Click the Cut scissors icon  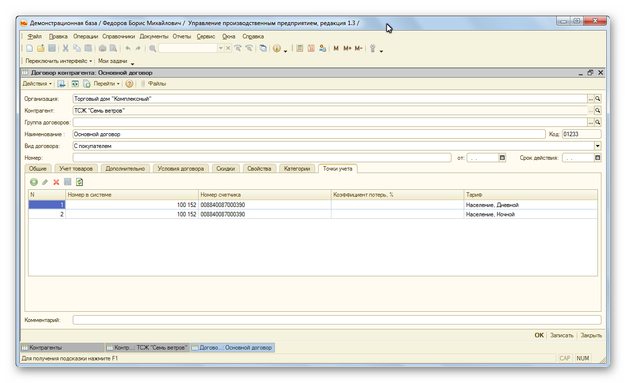[x=65, y=48]
